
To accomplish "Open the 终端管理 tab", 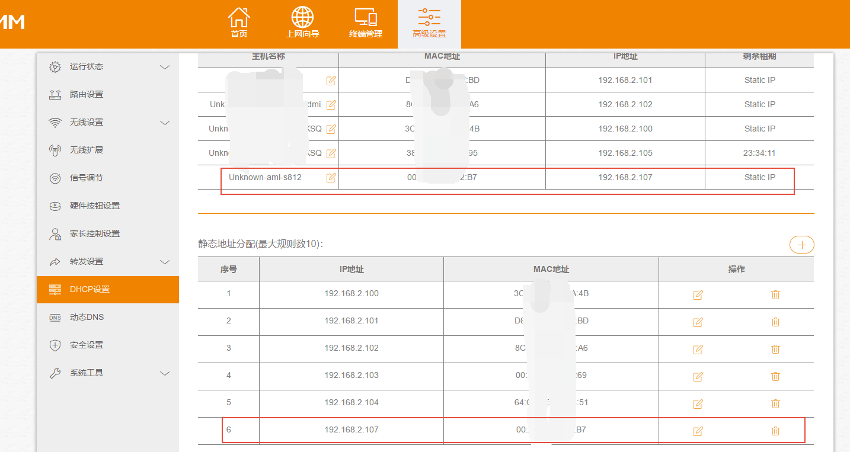I will (366, 24).
